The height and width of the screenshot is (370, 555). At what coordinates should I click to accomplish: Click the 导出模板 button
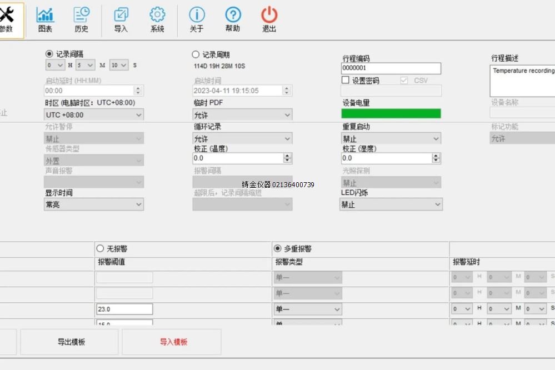coord(71,342)
